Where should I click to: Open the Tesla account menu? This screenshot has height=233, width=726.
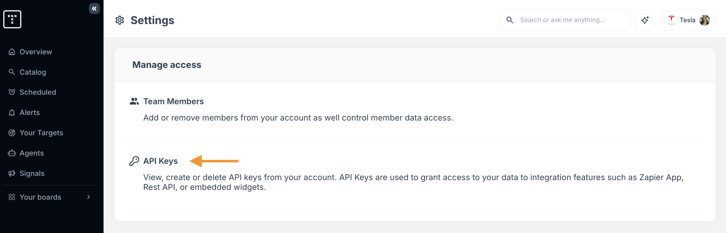(x=688, y=20)
